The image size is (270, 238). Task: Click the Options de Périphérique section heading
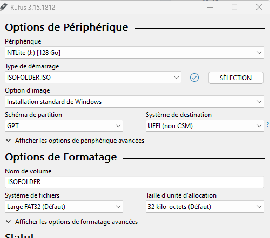66,27
